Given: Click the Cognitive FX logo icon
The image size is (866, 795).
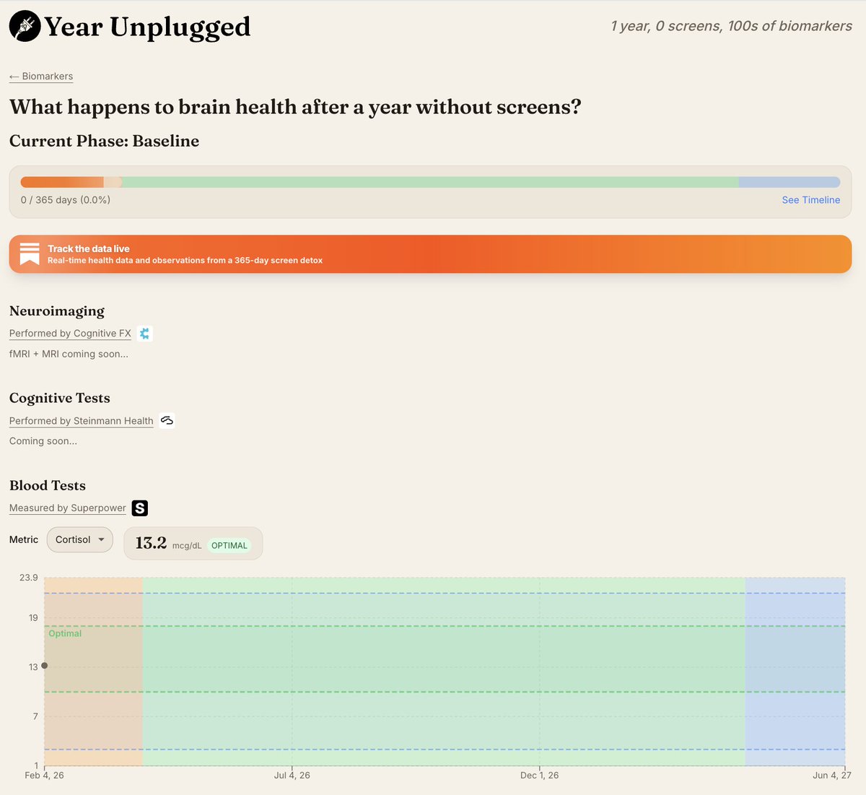Looking at the screenshot, I should 145,334.
